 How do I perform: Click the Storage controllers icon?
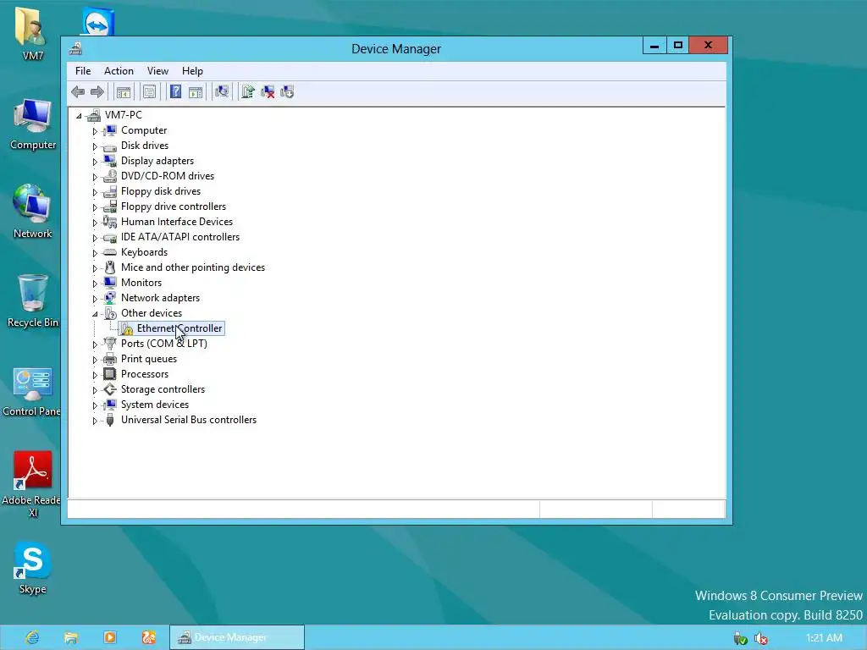(110, 389)
